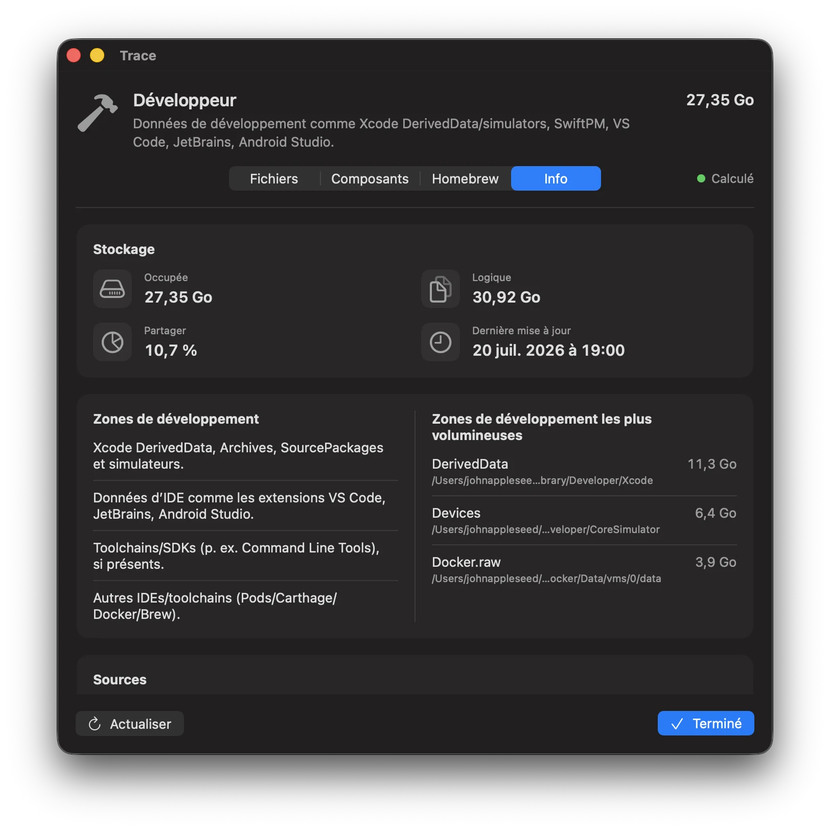Click the Calculé status label

pos(732,178)
